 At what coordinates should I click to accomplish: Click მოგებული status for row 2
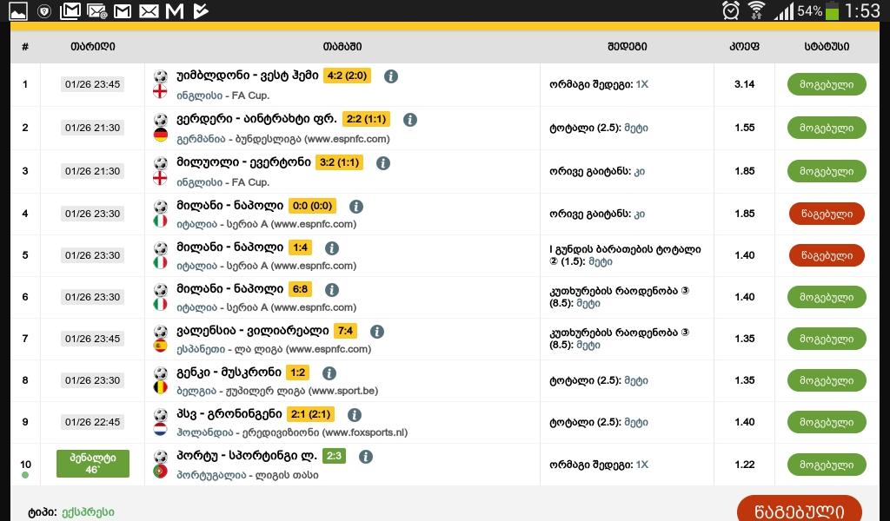[x=827, y=128]
